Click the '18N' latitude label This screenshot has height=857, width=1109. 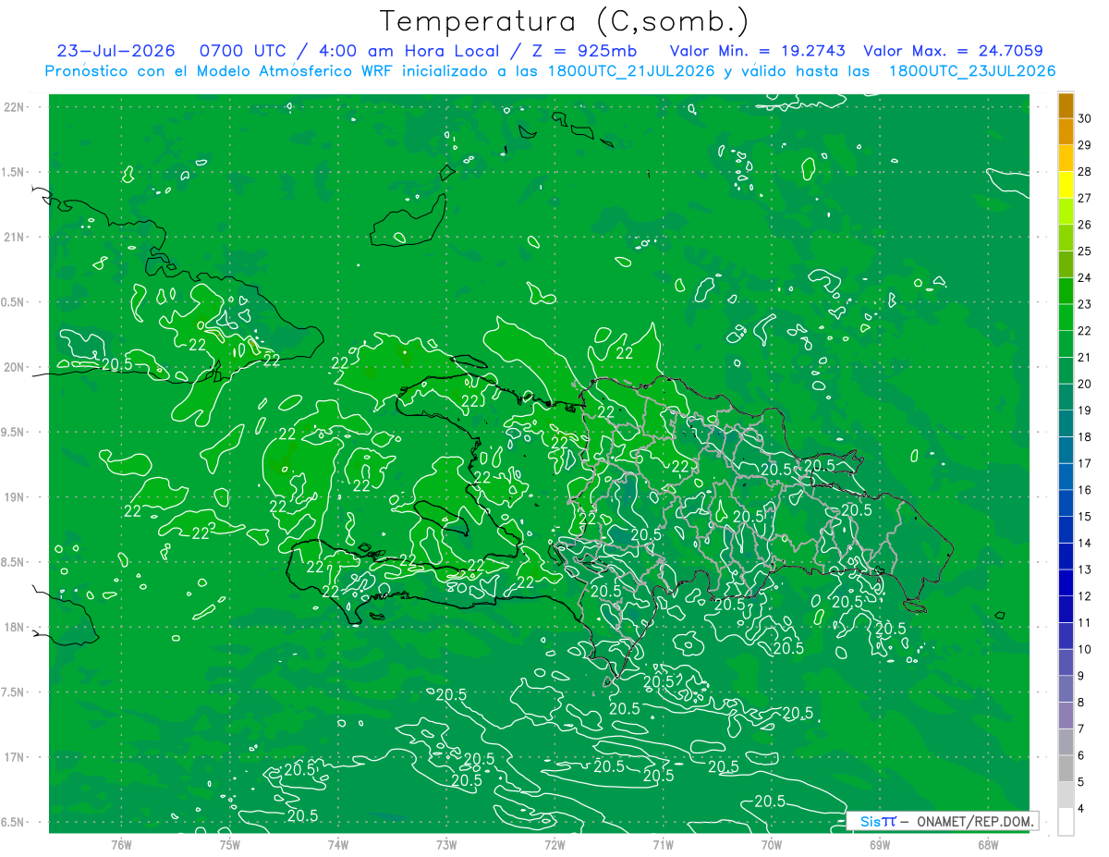coord(15,628)
